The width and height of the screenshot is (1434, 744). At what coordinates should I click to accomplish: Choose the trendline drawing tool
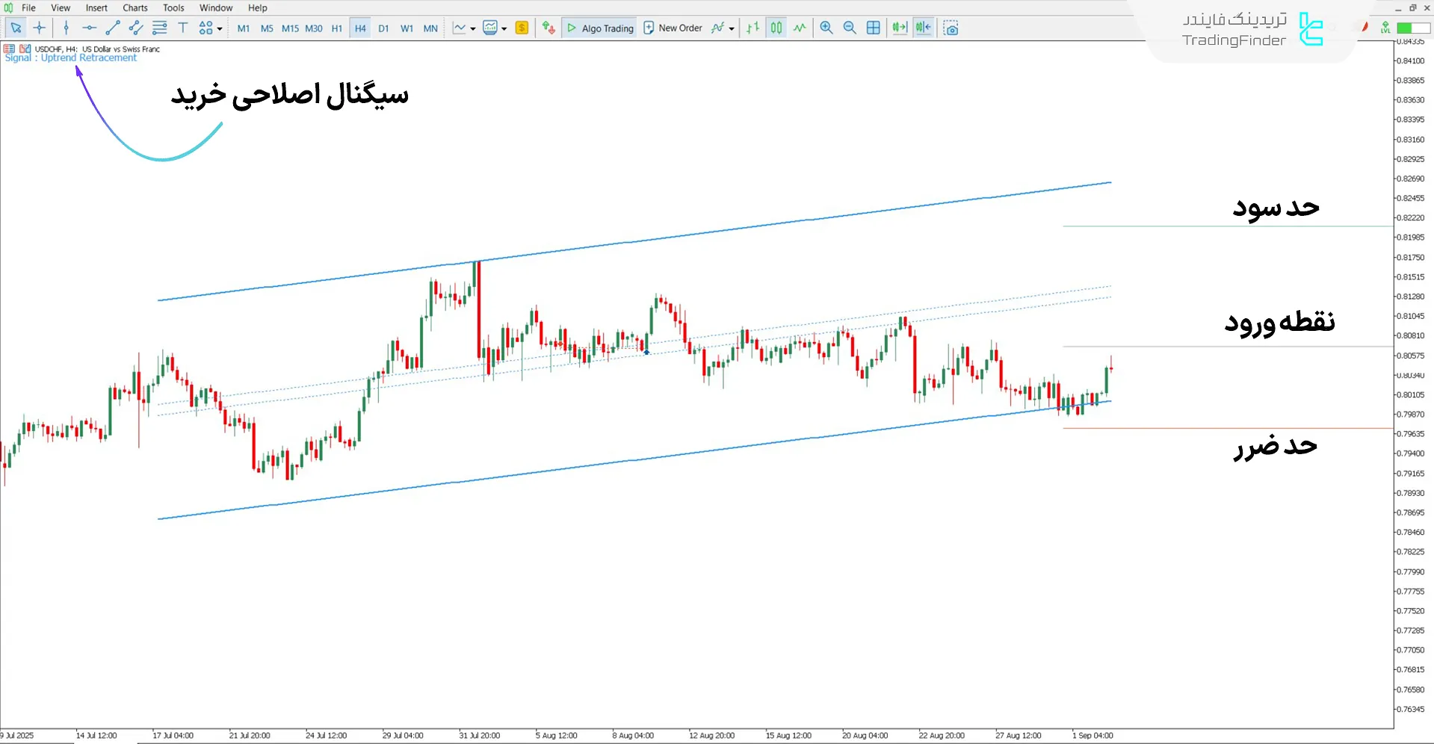pyautogui.click(x=113, y=28)
